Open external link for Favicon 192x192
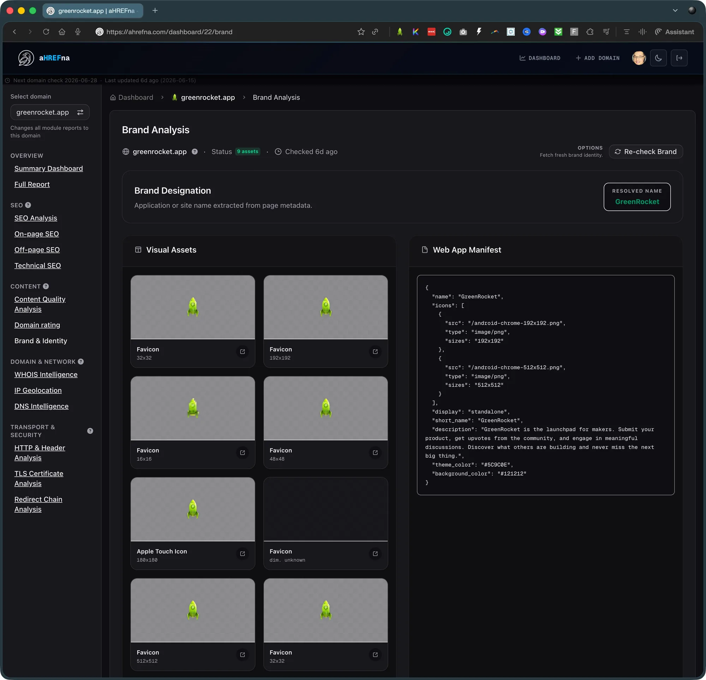The image size is (706, 680). (375, 351)
